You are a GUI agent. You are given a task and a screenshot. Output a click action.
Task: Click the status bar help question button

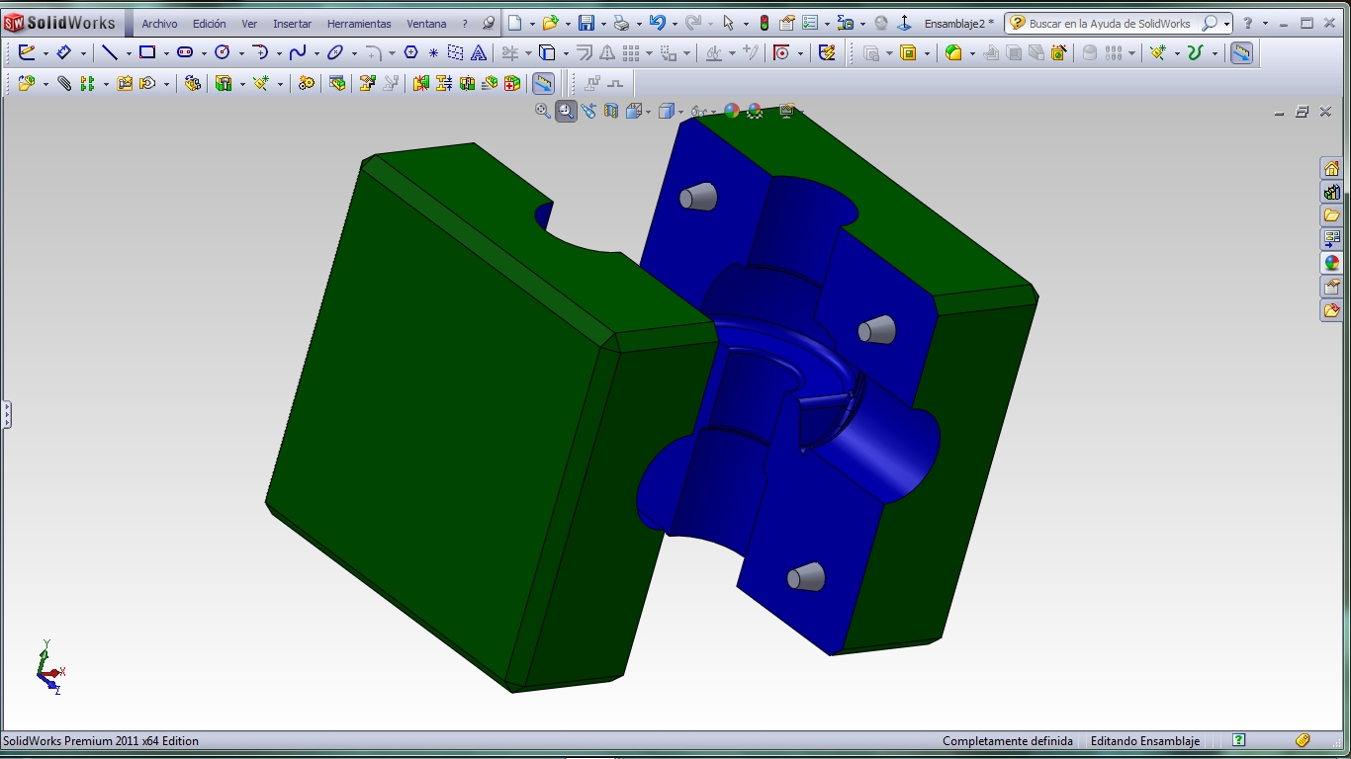(x=1238, y=740)
